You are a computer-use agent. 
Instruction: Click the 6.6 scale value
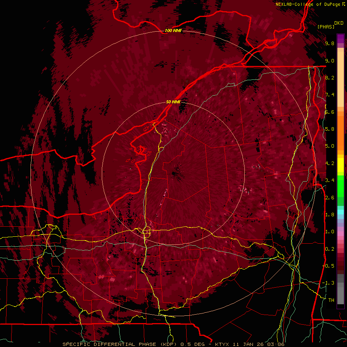coord(330,112)
